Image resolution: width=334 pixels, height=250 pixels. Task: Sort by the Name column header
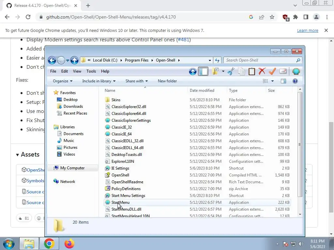coord(145,90)
